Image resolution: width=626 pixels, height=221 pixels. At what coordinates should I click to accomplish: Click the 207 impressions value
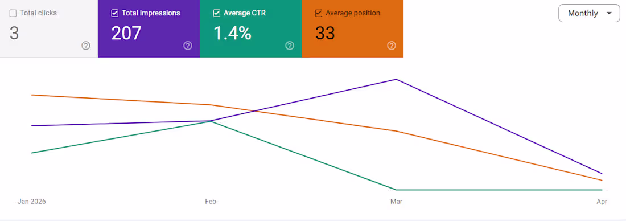(126, 34)
